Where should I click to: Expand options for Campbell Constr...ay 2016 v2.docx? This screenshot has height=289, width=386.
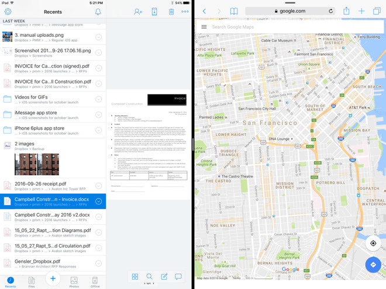98,217
